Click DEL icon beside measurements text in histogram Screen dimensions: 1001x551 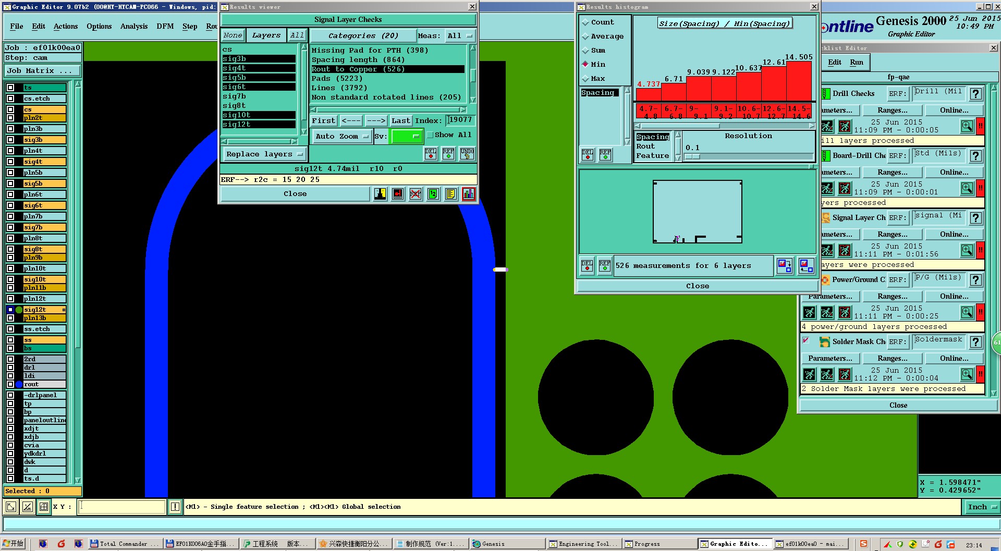(587, 266)
